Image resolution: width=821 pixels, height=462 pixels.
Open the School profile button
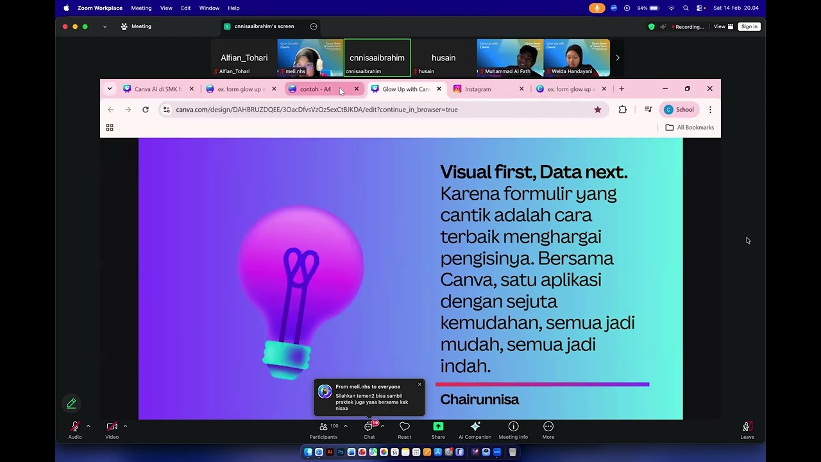coord(679,110)
